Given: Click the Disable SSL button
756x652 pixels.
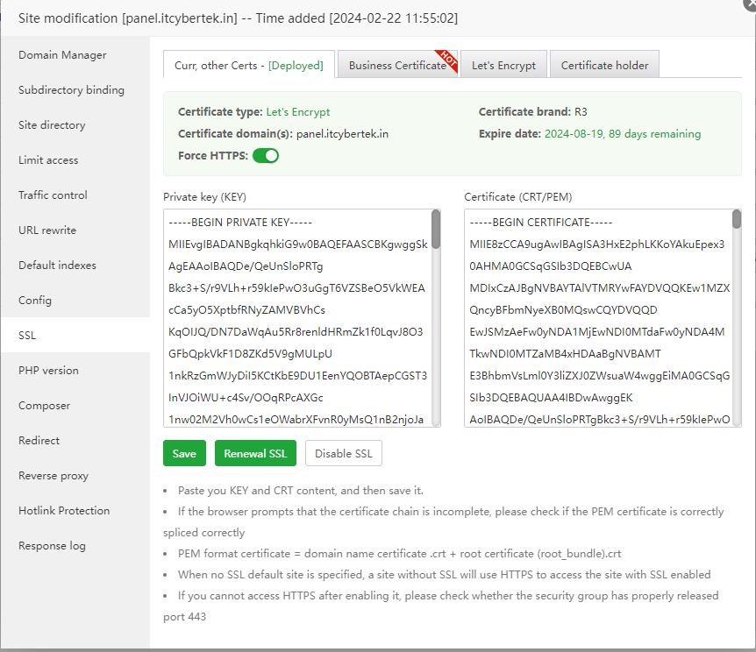Looking at the screenshot, I should 344,453.
